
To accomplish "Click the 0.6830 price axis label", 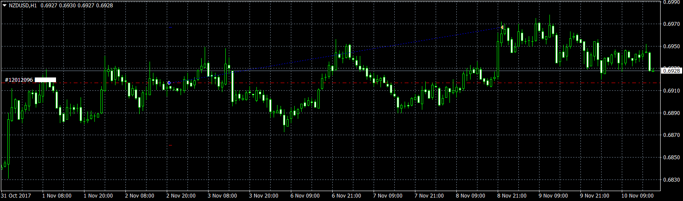I will tap(671, 180).
